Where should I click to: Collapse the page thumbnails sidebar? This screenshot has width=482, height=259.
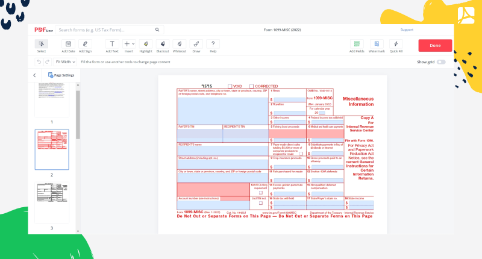click(x=34, y=75)
